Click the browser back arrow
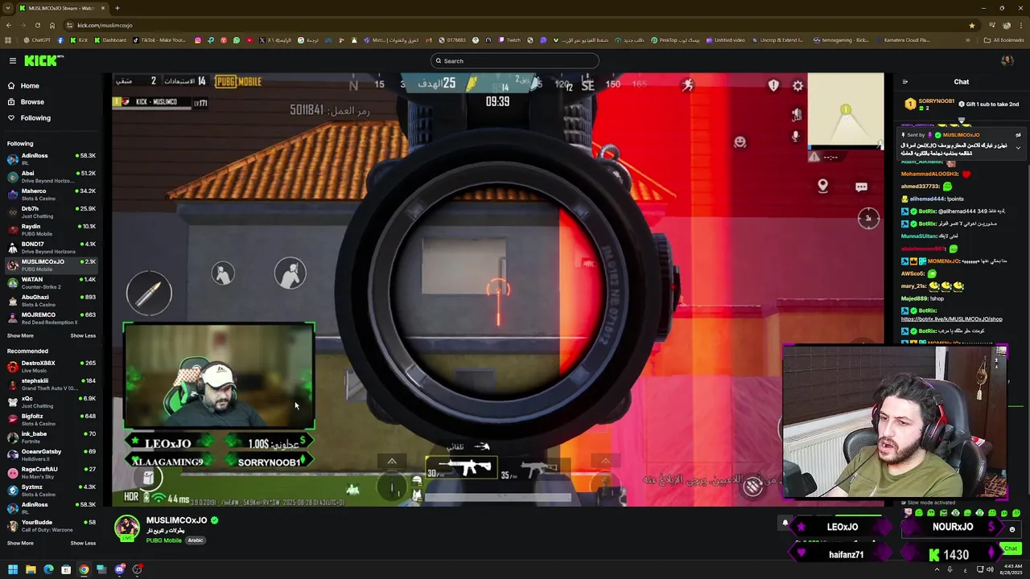This screenshot has width=1030, height=579. (8, 26)
